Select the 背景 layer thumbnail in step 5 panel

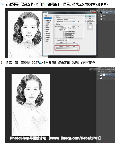pyautogui.click(x=101, y=19)
